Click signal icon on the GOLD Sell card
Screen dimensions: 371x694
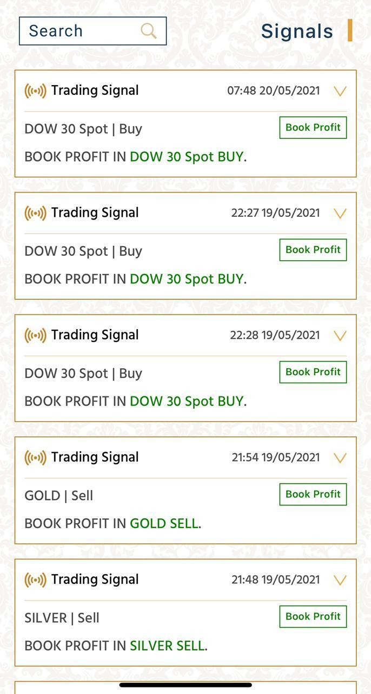pos(36,458)
